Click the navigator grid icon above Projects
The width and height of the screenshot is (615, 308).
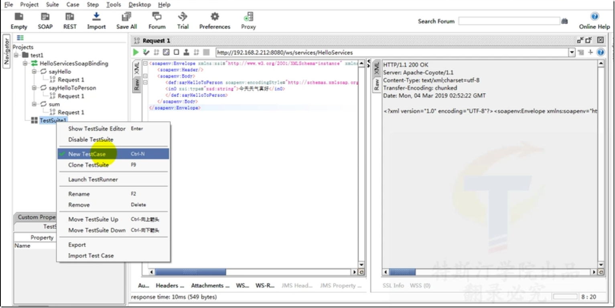point(20,38)
